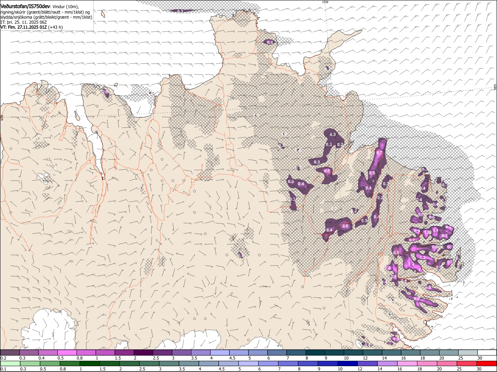Click the 'VT: Fim. 27.11.2025 01Z (+43 h)' line

[x=31, y=27]
